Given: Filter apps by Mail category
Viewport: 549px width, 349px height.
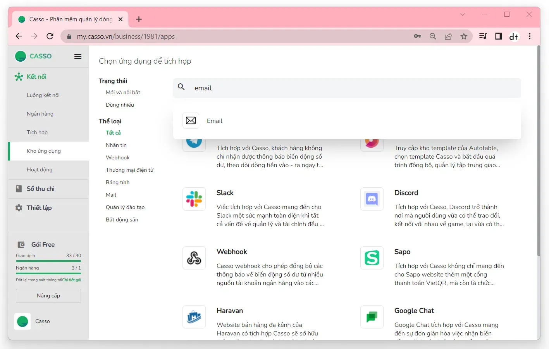Looking at the screenshot, I should pyautogui.click(x=111, y=195).
